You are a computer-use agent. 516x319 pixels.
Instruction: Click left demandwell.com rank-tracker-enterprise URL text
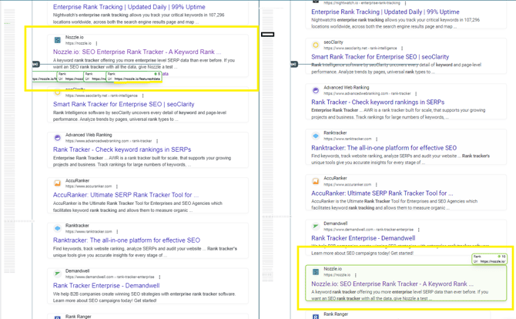coord(109,277)
